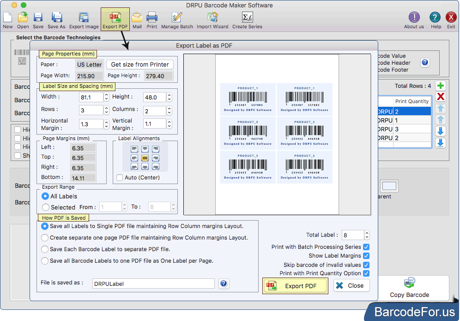Move row to bottom with lowest arrow
Image resolution: width=460 pixels, height=321 pixels.
[440, 143]
